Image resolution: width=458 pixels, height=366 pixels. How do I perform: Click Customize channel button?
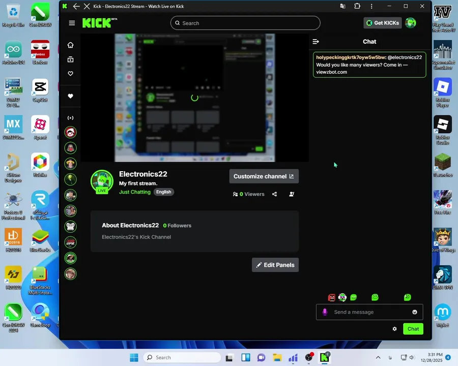click(264, 176)
